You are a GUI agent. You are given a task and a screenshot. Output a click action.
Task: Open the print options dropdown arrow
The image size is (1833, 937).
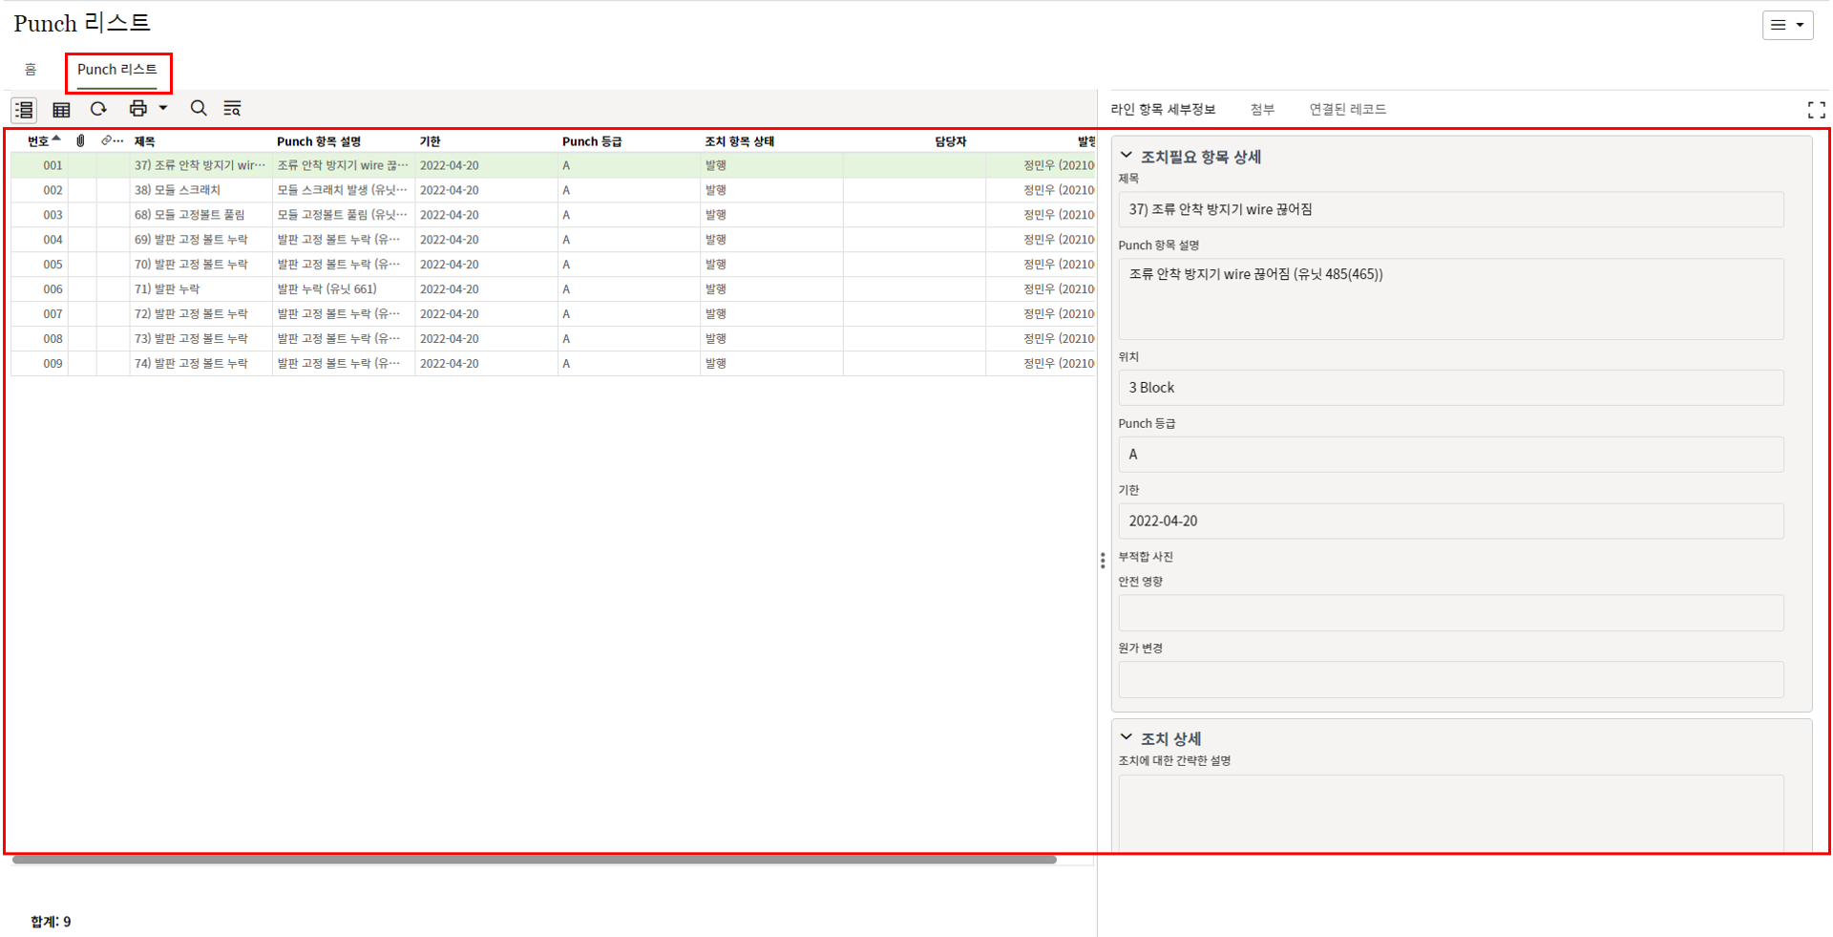(163, 109)
